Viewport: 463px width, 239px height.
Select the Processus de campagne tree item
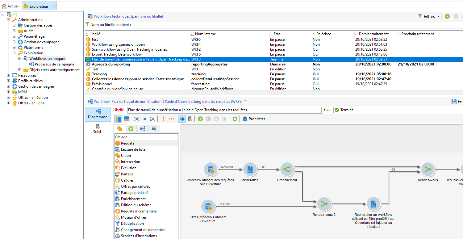point(54,64)
